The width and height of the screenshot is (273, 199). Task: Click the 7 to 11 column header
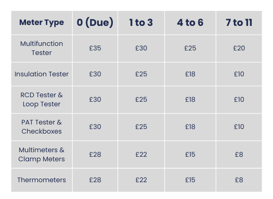[239, 22]
